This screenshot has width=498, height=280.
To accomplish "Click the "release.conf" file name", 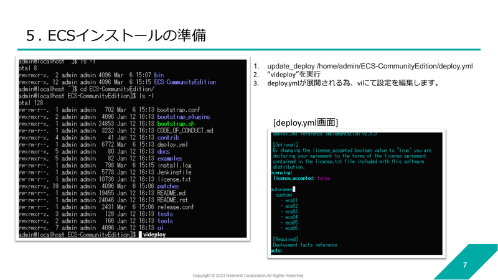I will coord(176,207).
